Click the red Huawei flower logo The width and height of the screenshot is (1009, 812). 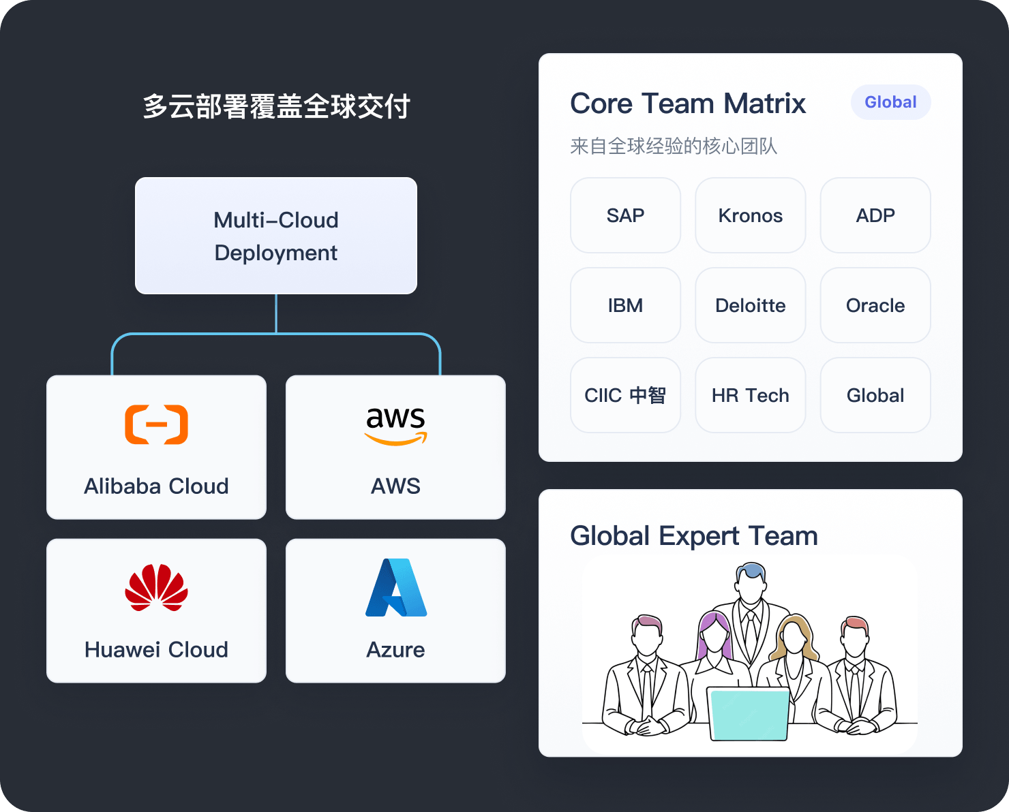click(x=156, y=587)
